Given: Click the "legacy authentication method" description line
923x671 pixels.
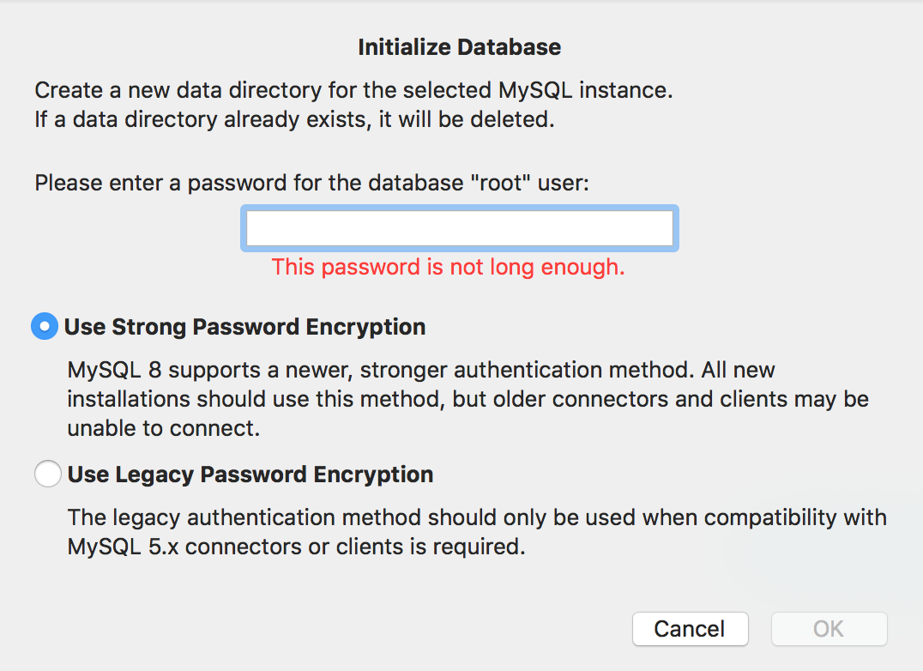Looking at the screenshot, I should (477, 517).
